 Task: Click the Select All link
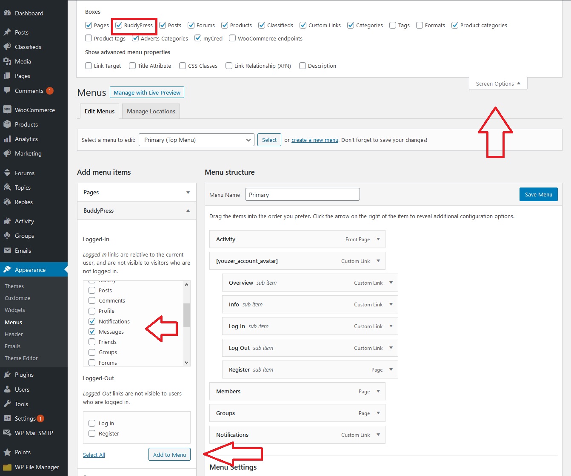94,455
